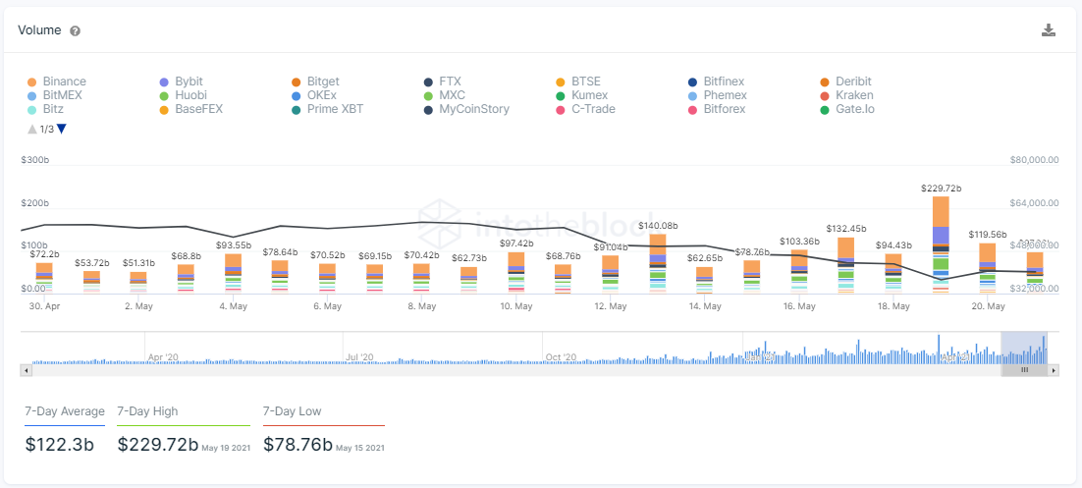Click the $51.31b volume bar
This screenshot has width=1082, height=488.
tap(138, 283)
